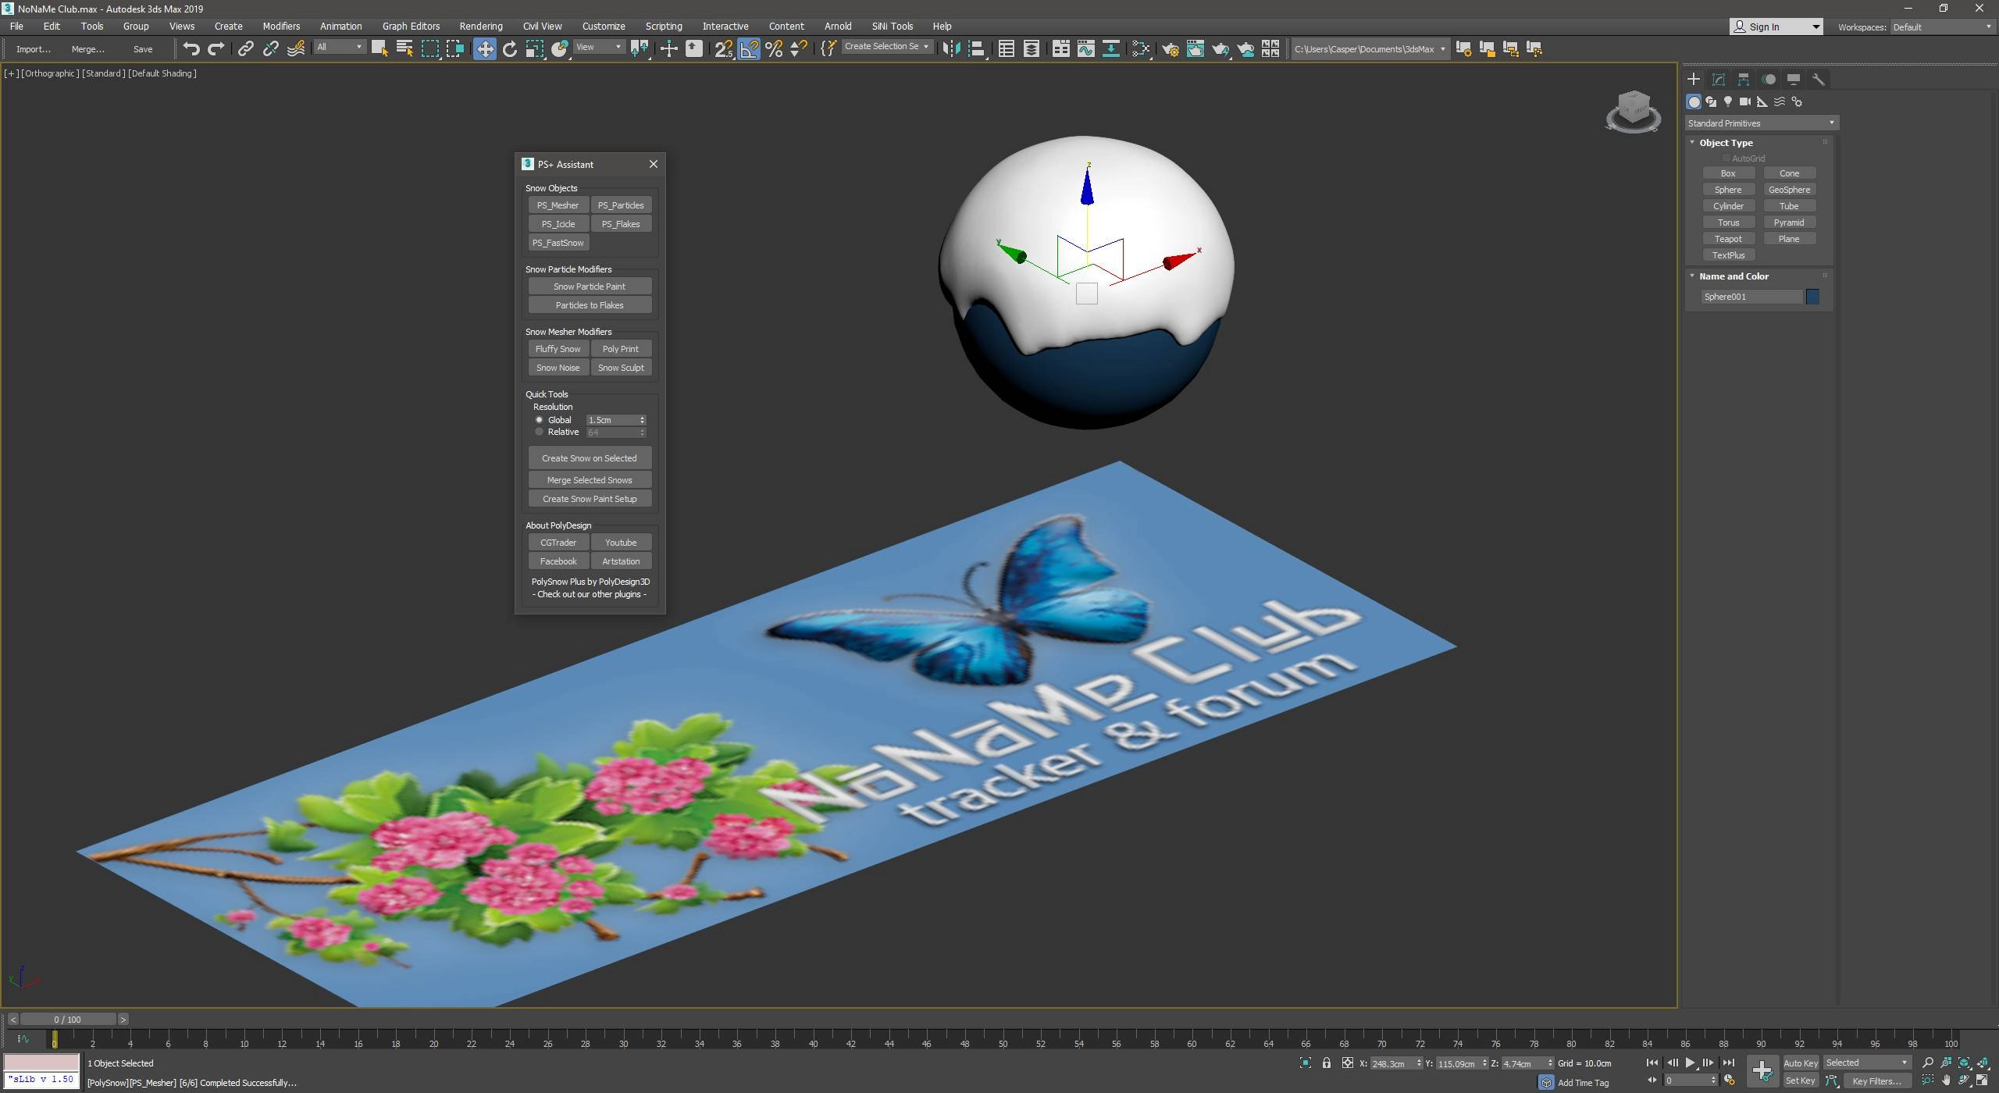The height and width of the screenshot is (1093, 1999).
Task: Click the Teapot primitive button
Action: 1728,239
